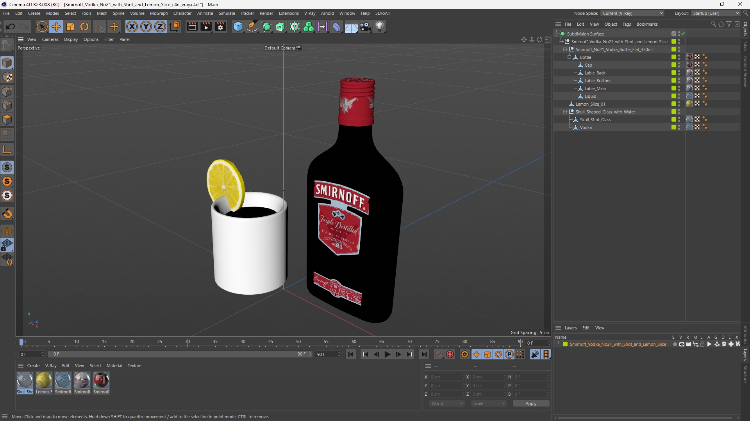Click the Coordinate System icon
The image size is (750, 421).
(175, 27)
